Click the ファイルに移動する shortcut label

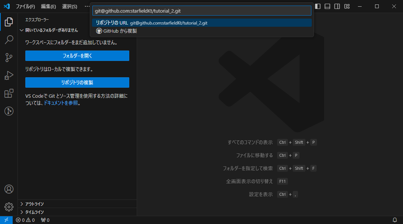coord(254,155)
